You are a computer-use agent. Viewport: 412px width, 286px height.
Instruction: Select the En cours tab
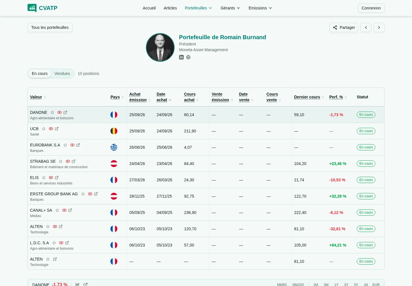(40, 74)
